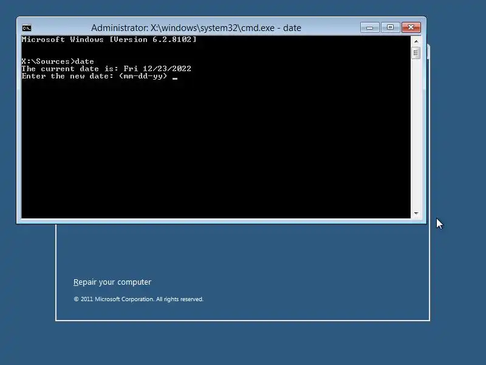This screenshot has height=365, width=486.
Task: Close the Administrator cmd.exe window
Action: tap(411, 27)
